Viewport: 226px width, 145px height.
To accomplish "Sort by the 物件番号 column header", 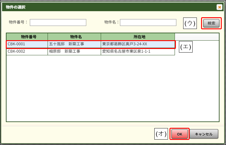I will (27, 37).
